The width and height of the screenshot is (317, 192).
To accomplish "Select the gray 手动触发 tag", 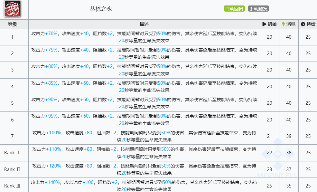I will tap(258, 9).
